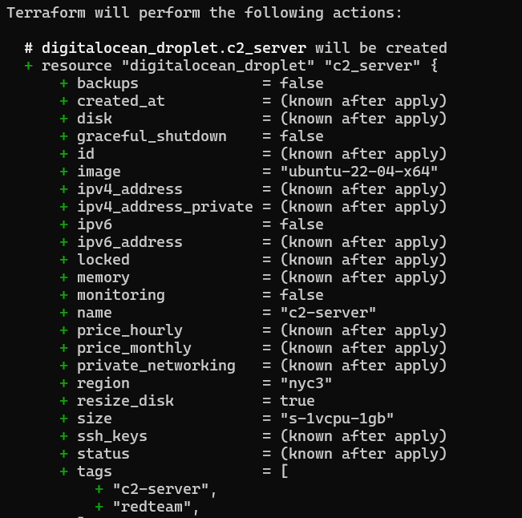Image resolution: width=522 pixels, height=518 pixels.
Task: Click the 'graceful_shutdown' attribute name
Action: (x=152, y=136)
